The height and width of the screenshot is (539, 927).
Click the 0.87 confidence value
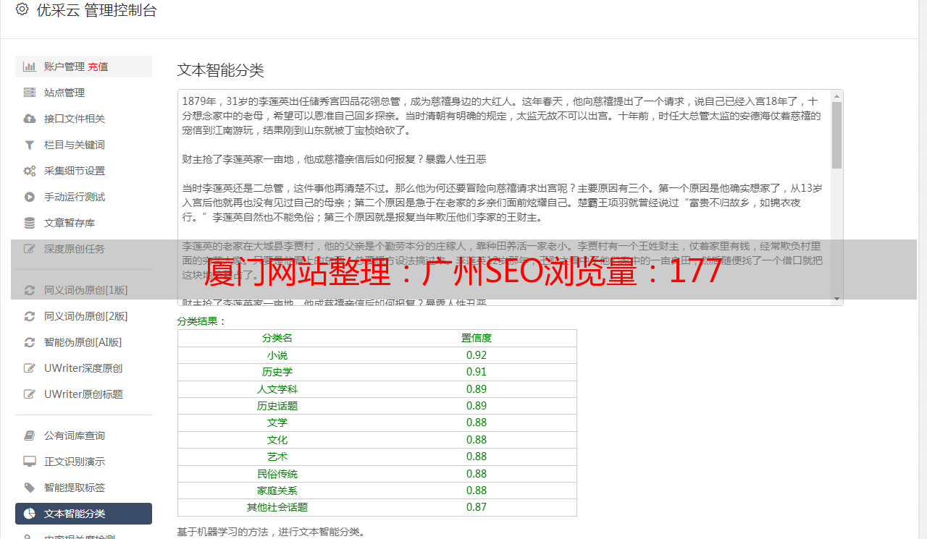(477, 507)
